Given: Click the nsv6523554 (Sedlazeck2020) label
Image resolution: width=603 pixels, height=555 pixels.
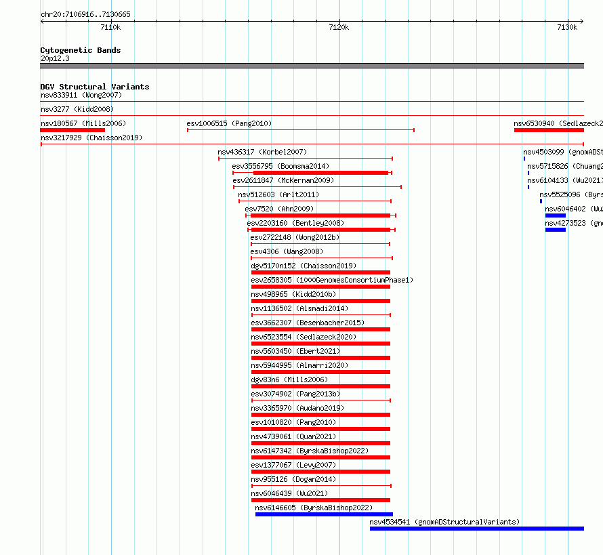Looking at the screenshot, I should [304, 337].
